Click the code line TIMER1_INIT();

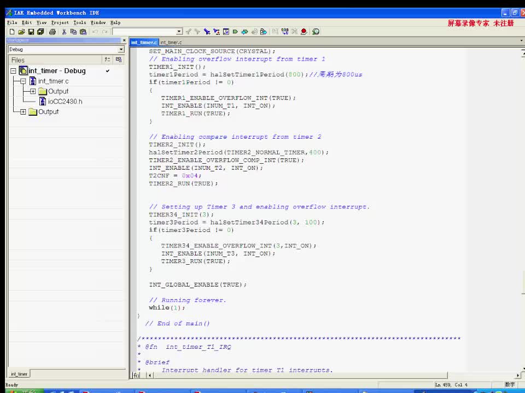click(x=177, y=67)
